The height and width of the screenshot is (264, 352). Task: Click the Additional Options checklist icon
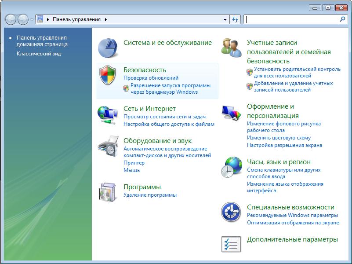click(x=231, y=244)
